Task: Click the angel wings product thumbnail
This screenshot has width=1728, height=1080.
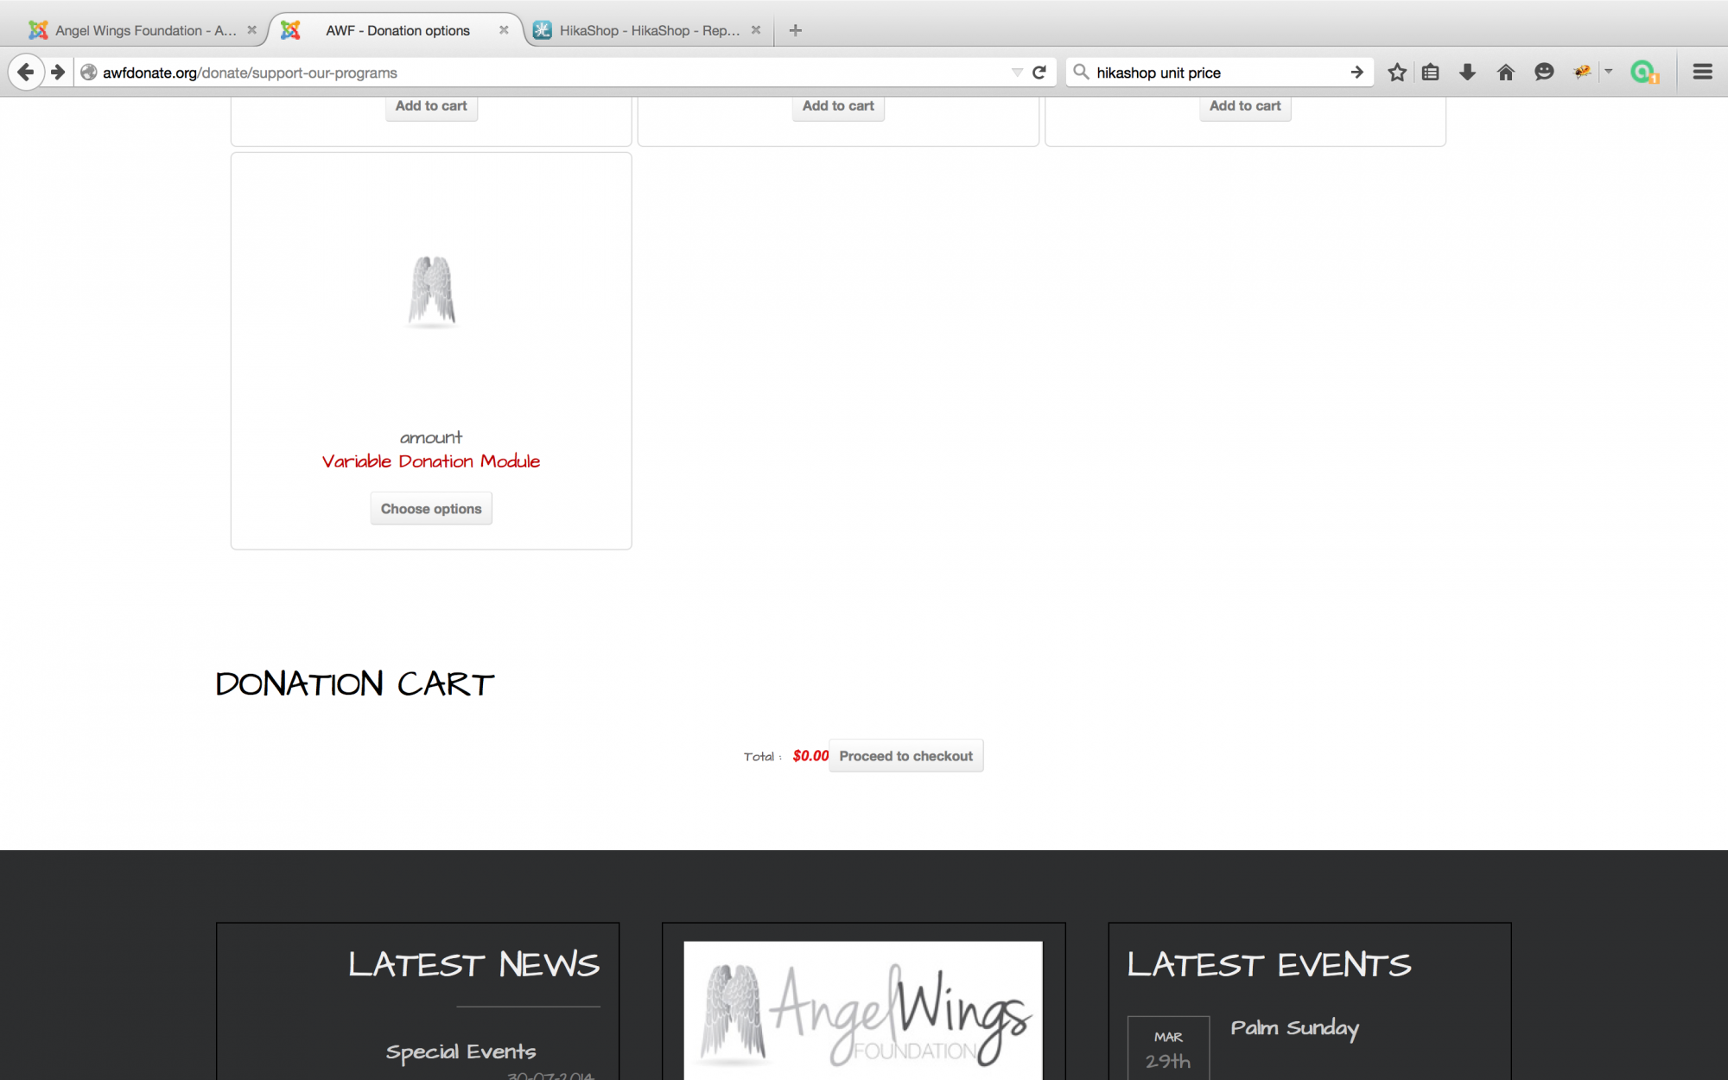Action: (431, 290)
